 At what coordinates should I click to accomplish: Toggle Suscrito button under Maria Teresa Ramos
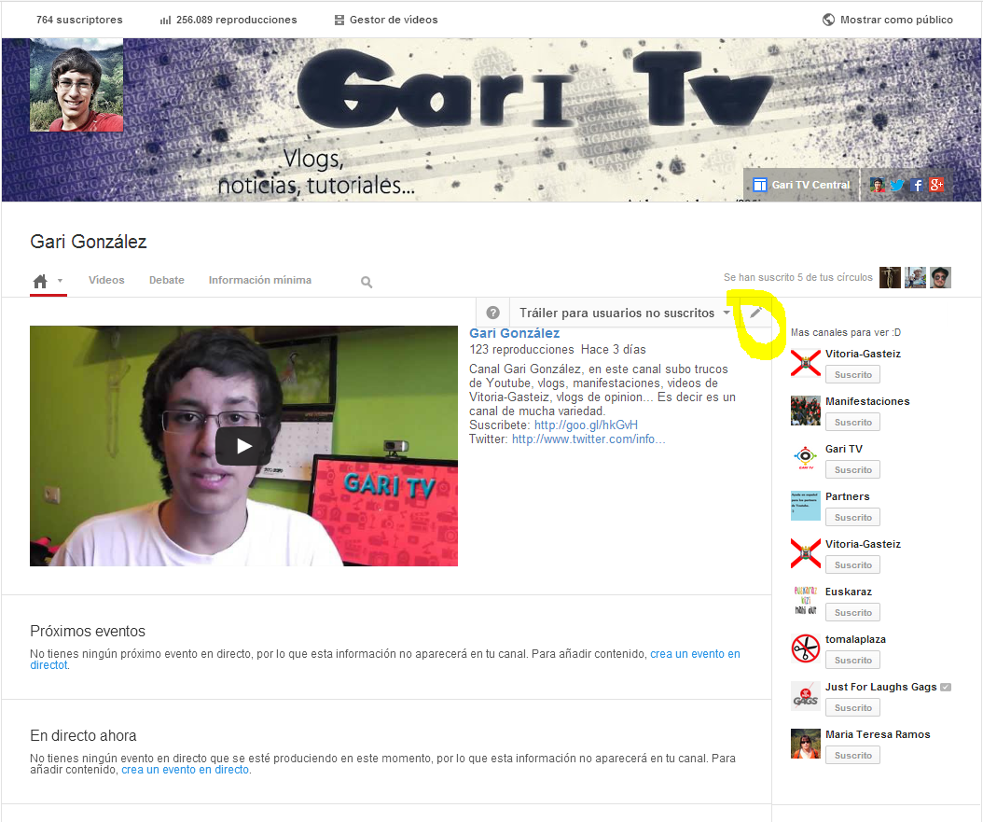(x=853, y=756)
